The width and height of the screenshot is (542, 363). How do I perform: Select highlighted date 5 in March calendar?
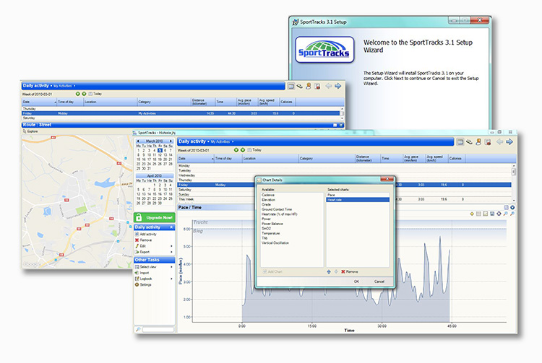(x=160, y=150)
